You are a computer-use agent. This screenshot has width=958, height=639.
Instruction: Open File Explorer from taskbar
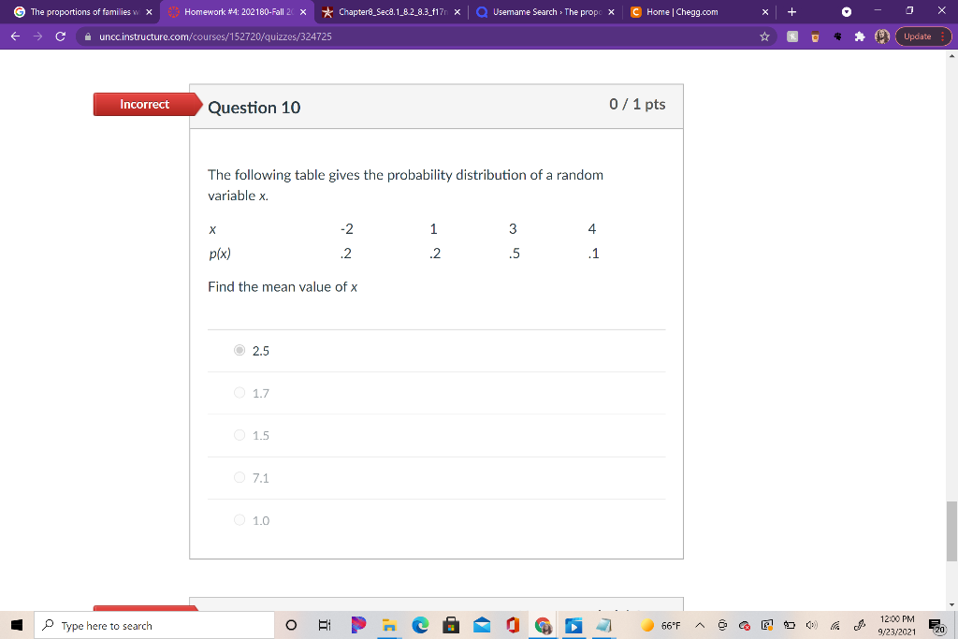tap(389, 625)
